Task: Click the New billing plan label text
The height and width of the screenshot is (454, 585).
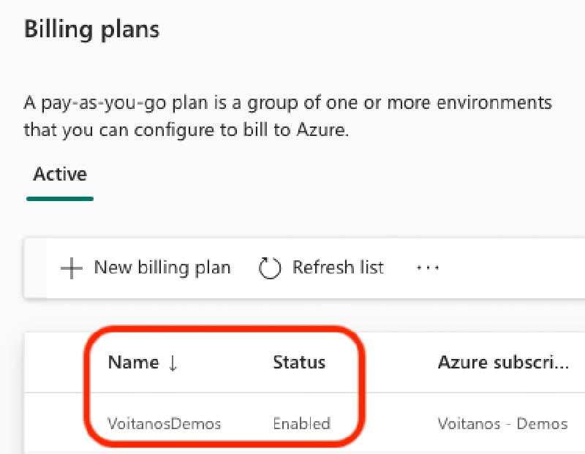Action: pos(162,268)
